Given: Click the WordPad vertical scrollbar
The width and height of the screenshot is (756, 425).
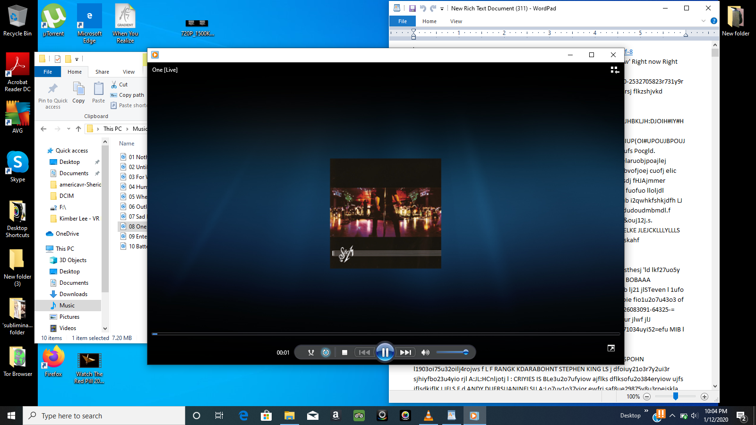Looking at the screenshot, I should [x=715, y=215].
